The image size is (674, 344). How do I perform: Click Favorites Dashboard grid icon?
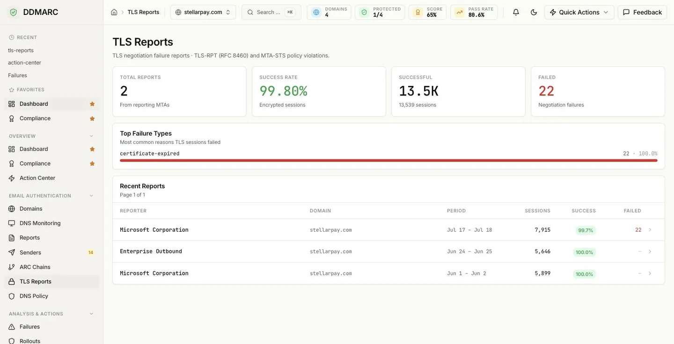[x=12, y=104]
